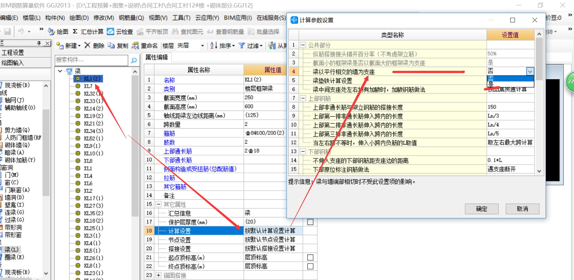Click the 绘图 toolbar icon

pyautogui.click(x=51, y=31)
